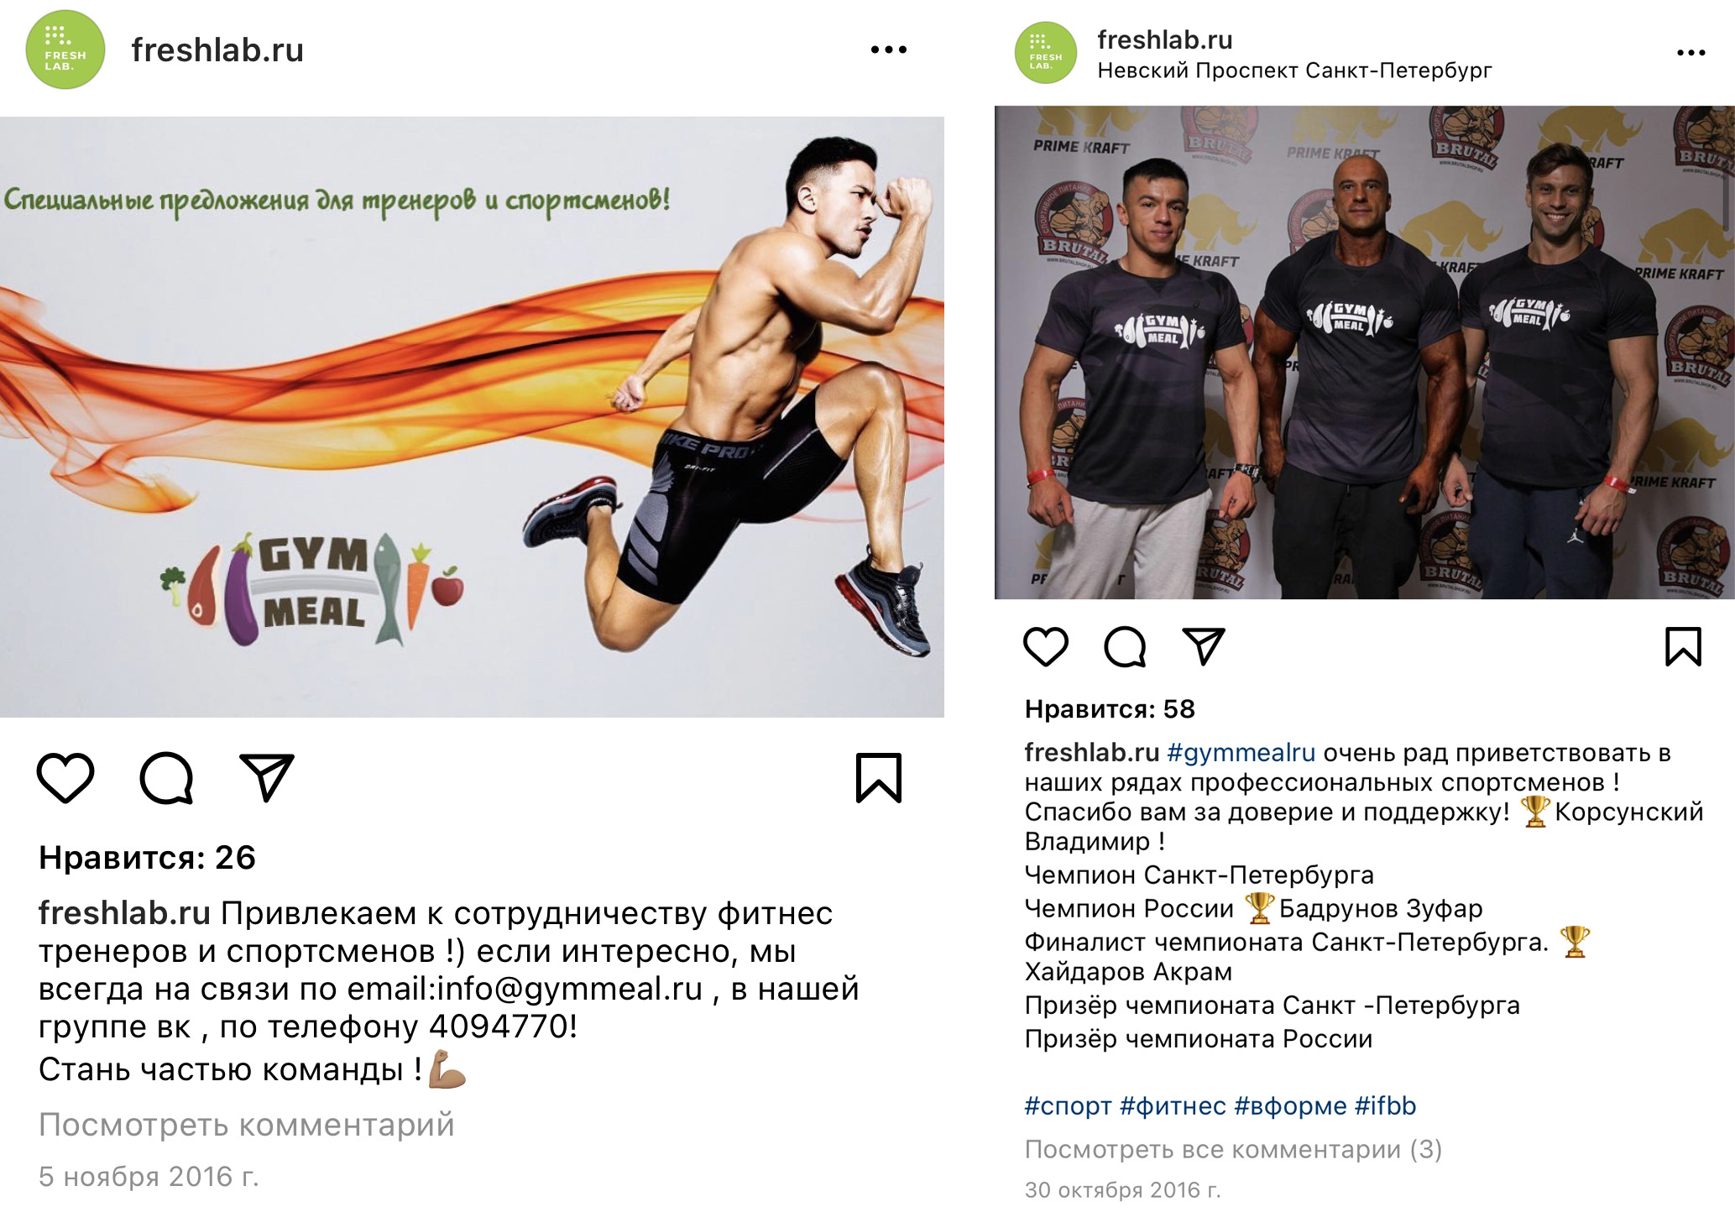
Task: Bookmark the left Gym Meal post
Action: point(879,778)
